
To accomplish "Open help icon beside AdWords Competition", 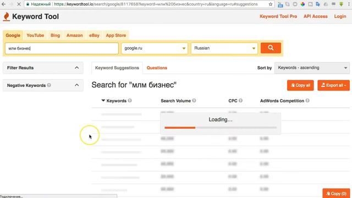I will click(307, 101).
